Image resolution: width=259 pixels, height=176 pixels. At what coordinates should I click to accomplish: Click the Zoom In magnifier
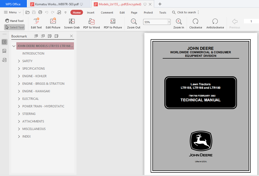(x=179, y=23)
